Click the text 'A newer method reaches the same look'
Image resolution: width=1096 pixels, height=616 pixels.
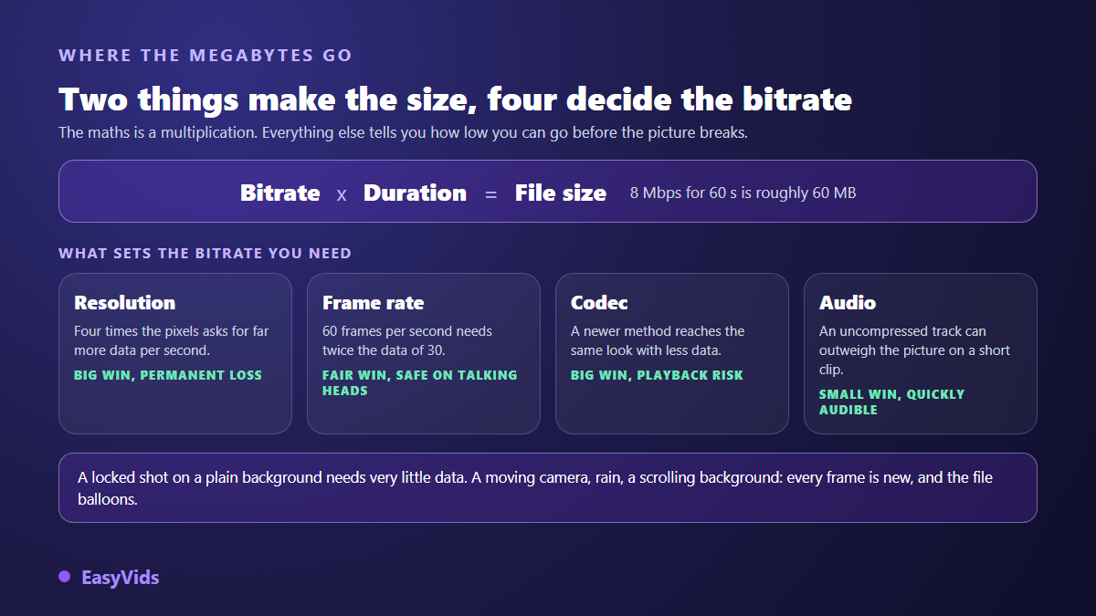(658, 340)
